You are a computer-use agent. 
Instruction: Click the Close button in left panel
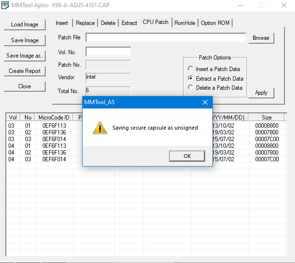tap(25, 86)
